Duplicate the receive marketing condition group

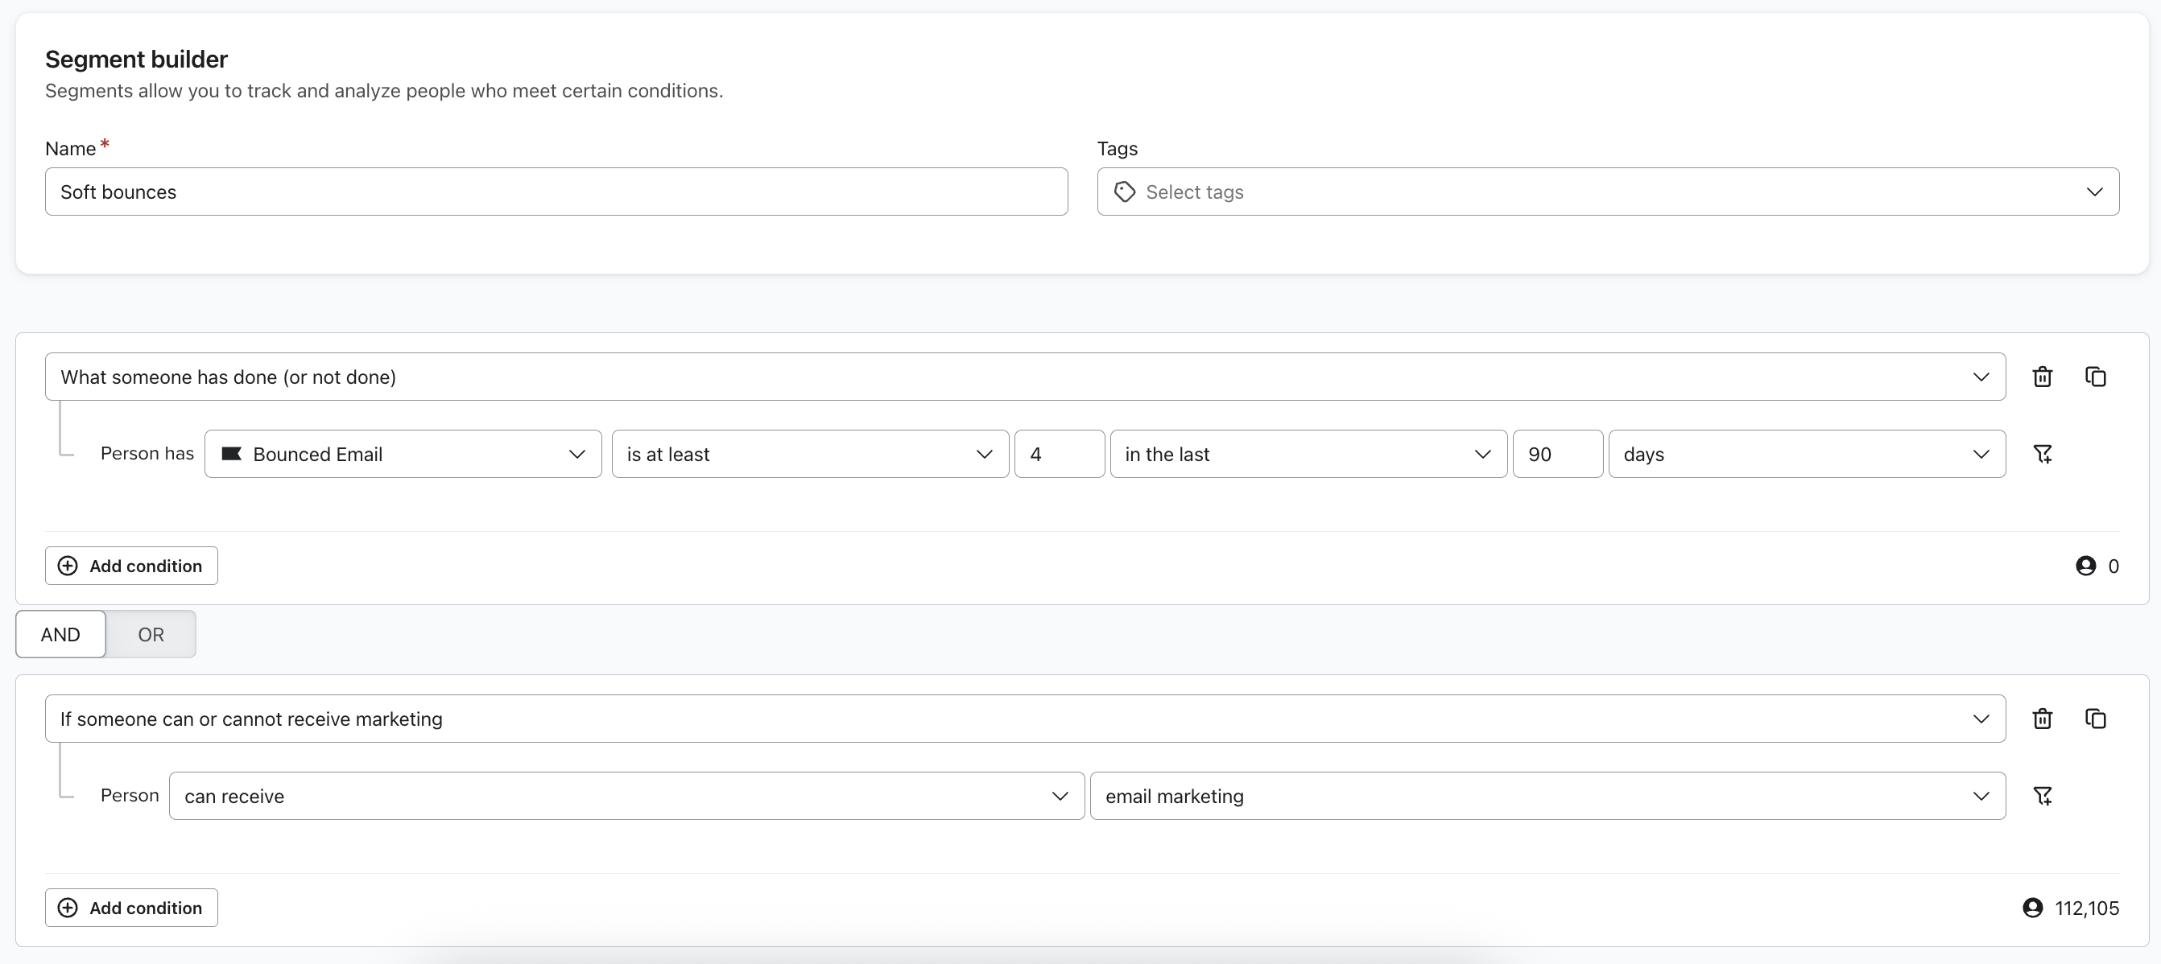pos(2095,719)
